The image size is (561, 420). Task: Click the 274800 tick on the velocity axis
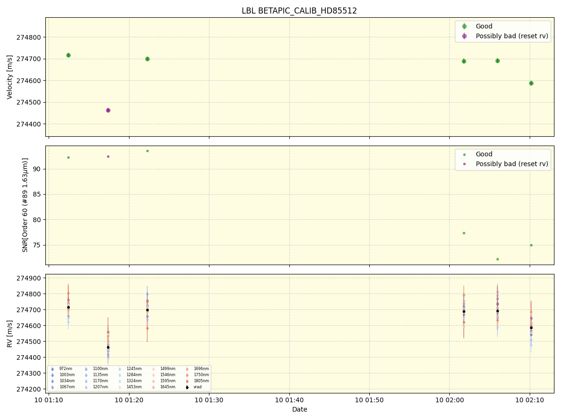tap(29, 37)
